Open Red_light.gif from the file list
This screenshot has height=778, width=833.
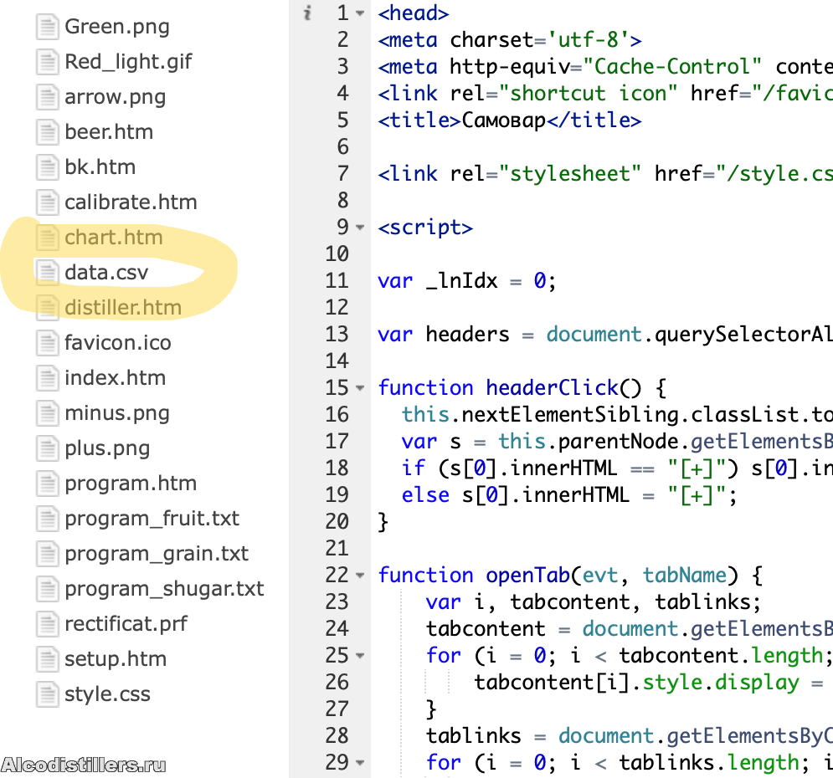[128, 62]
